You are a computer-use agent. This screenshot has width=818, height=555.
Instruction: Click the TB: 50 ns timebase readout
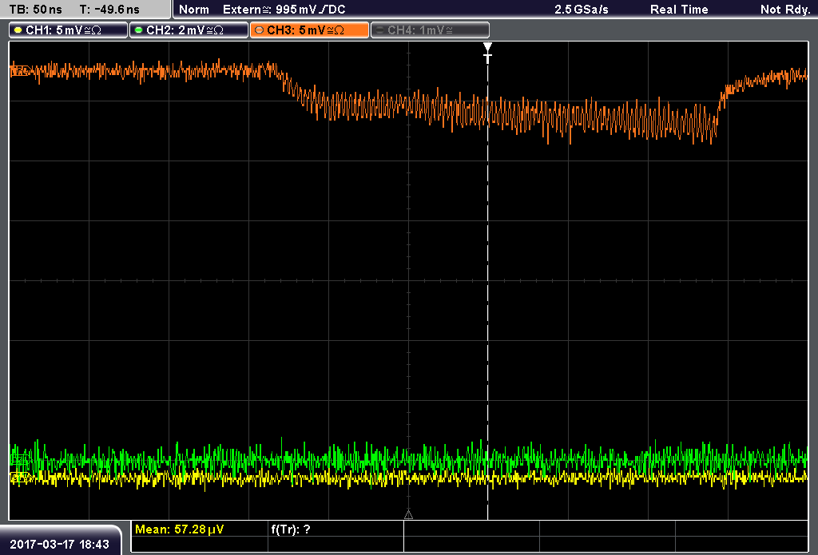tap(35, 10)
